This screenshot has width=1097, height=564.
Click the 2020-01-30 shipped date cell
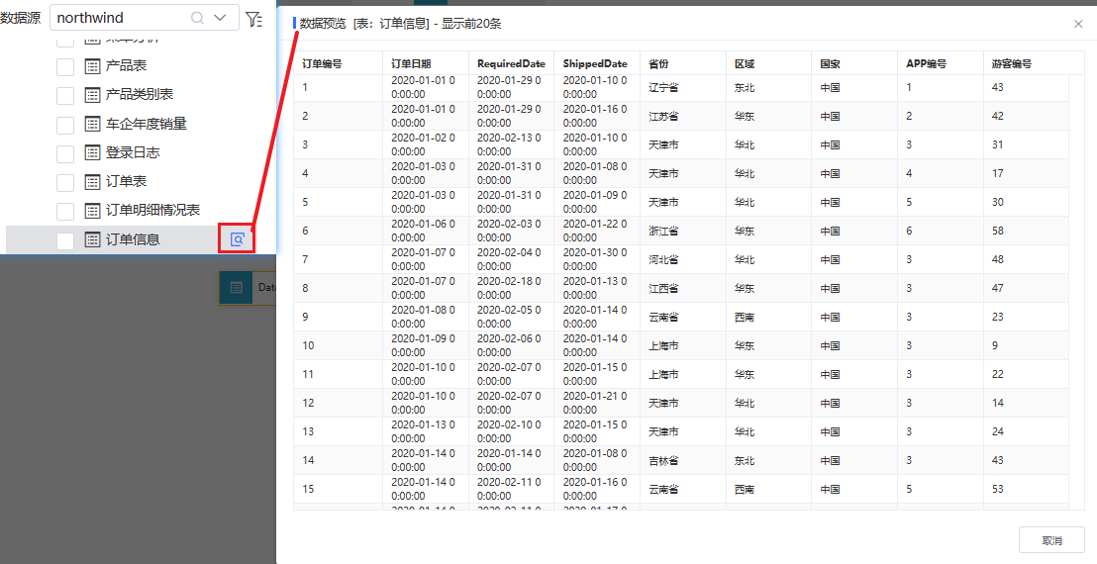[x=595, y=259]
